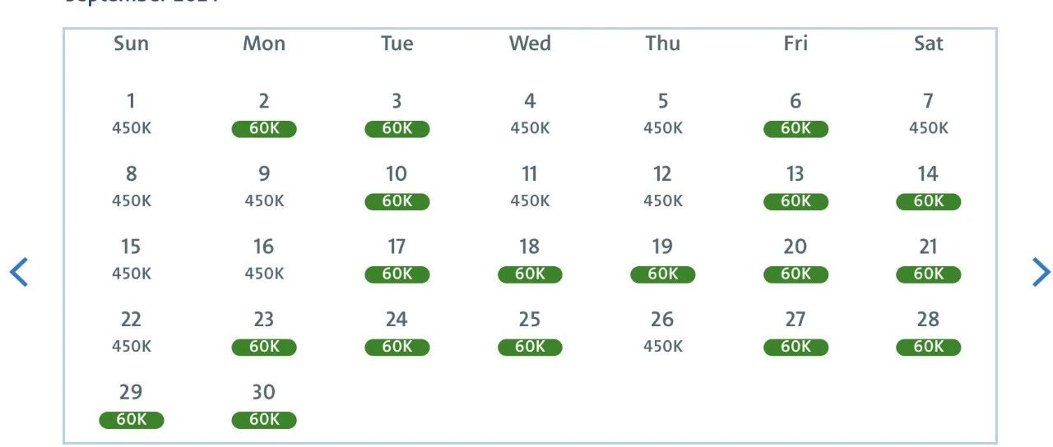Pick Monday September 23
Viewport: 1053px width, 447px height.
coord(264,332)
